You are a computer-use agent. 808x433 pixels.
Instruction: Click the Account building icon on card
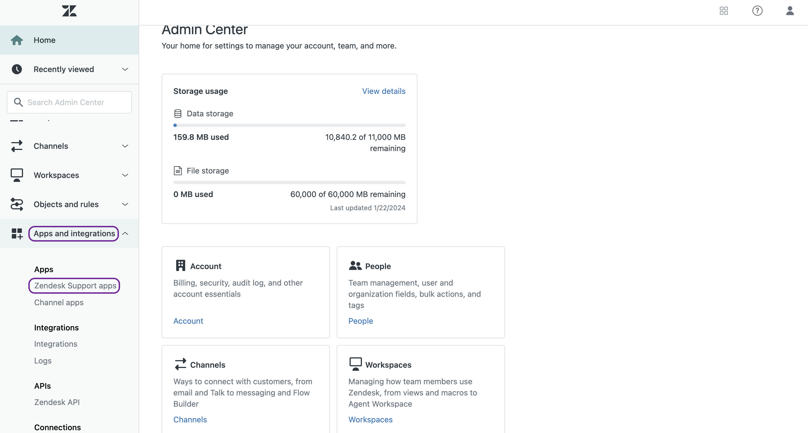[x=180, y=265]
